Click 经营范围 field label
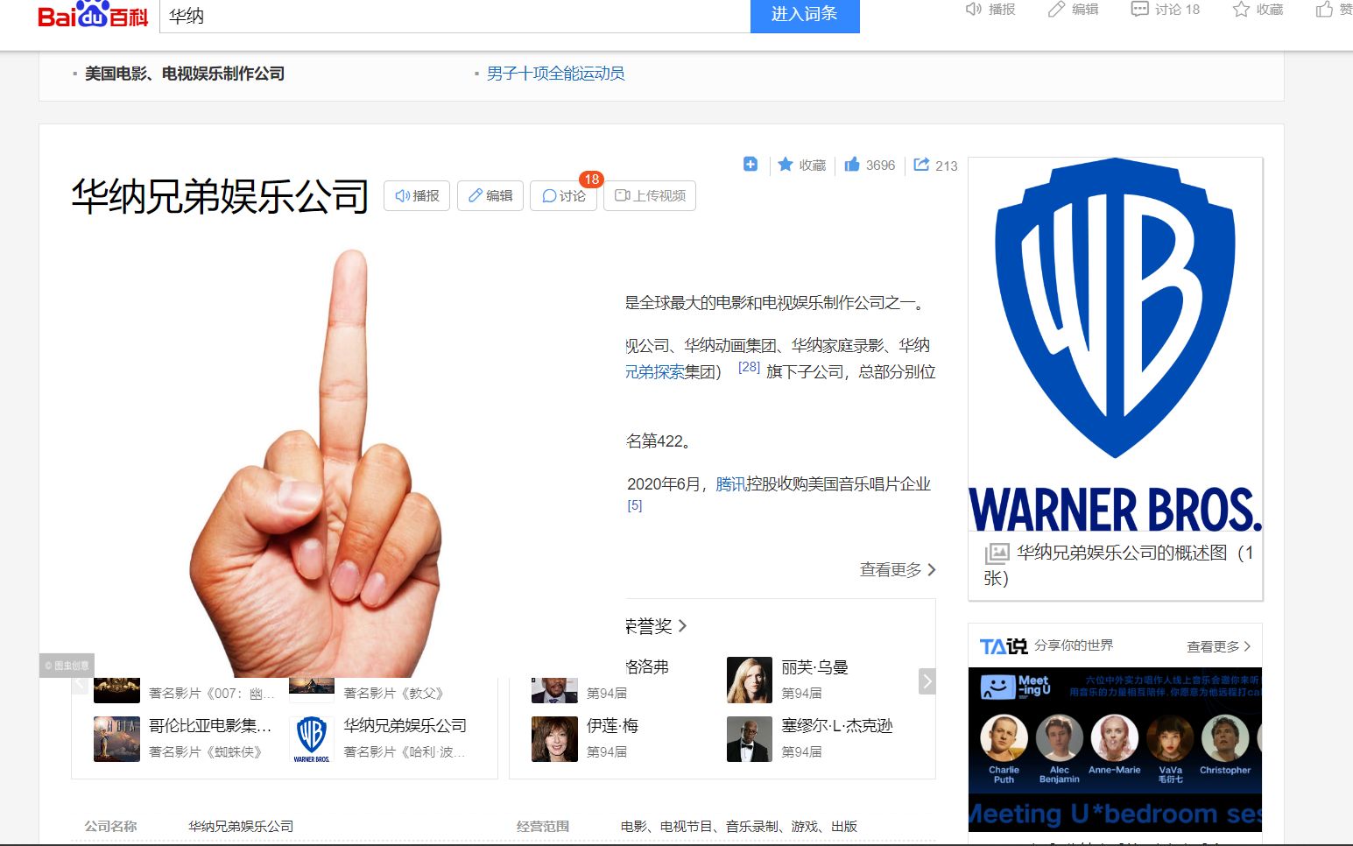The width and height of the screenshot is (1353, 846). [x=543, y=827]
